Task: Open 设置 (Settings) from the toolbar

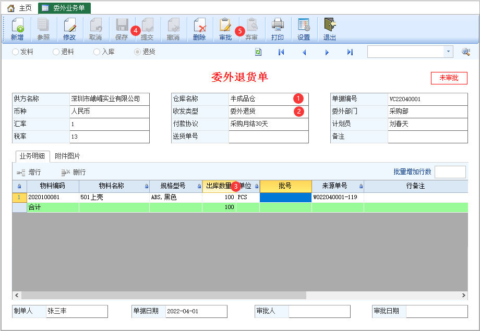Action: point(304,29)
